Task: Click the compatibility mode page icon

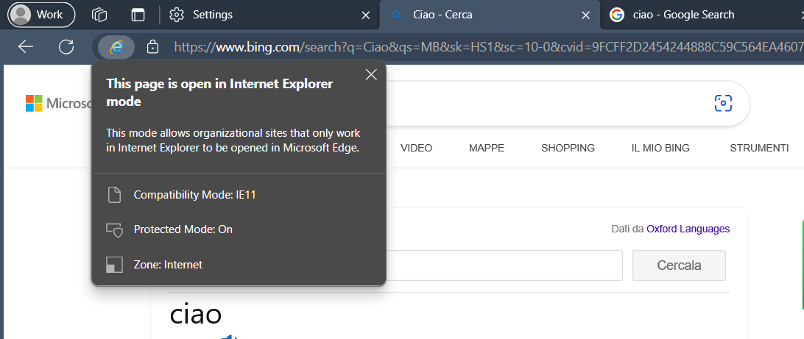Action: (x=114, y=195)
